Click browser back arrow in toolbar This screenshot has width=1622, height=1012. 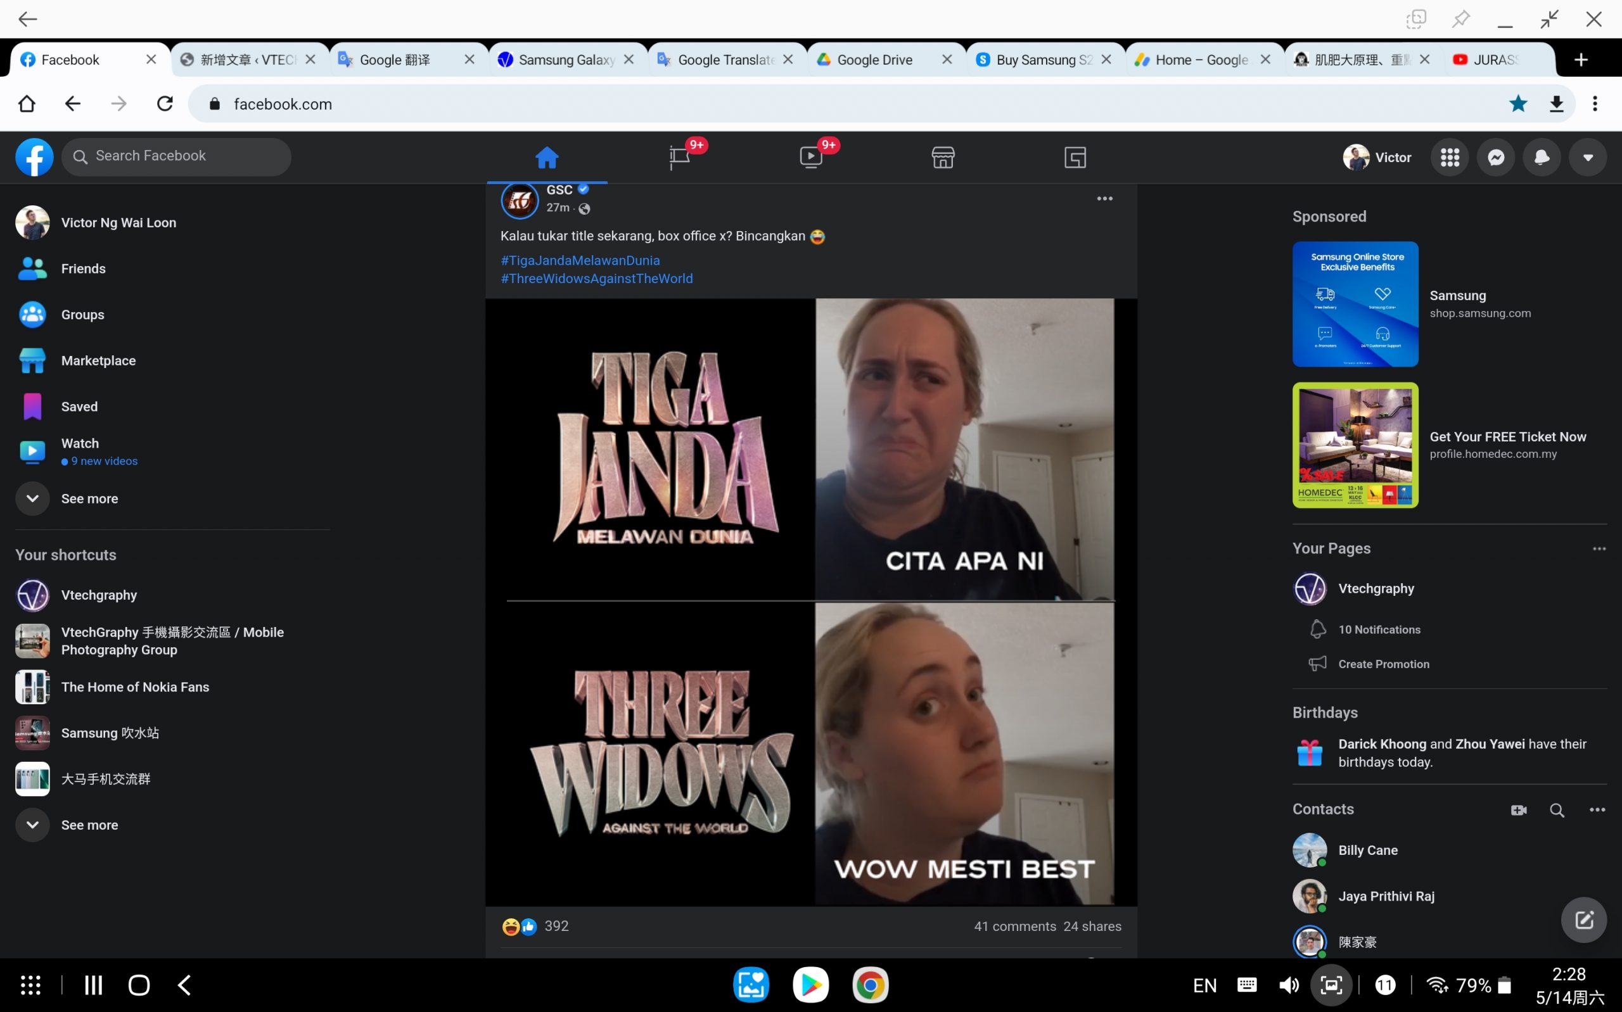(72, 104)
